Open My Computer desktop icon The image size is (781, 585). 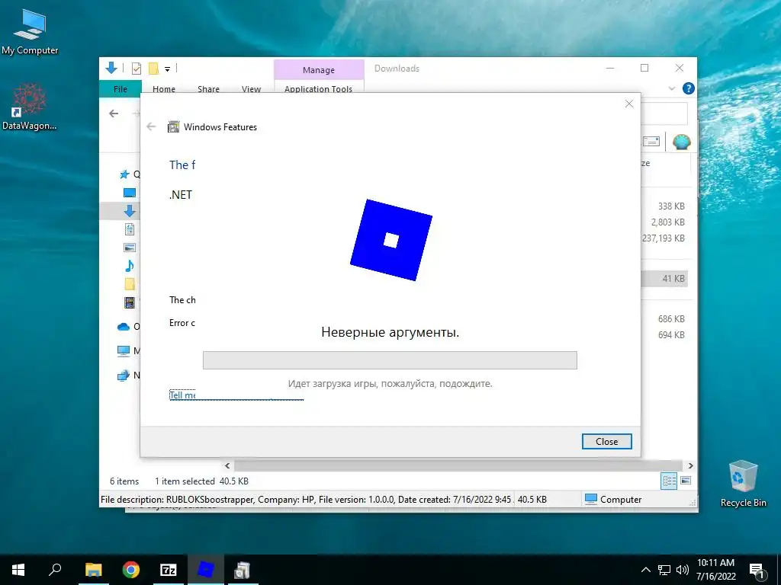[30, 32]
